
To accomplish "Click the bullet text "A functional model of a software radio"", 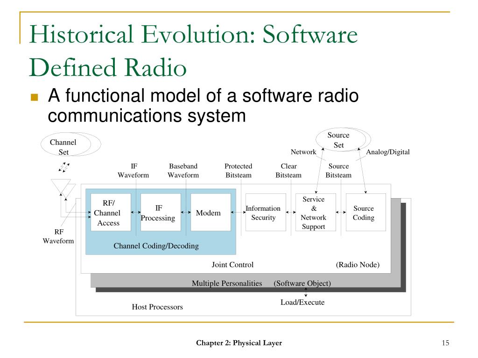I will pos(203,95).
